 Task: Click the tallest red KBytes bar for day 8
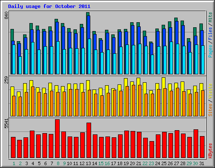[x=57, y=139]
